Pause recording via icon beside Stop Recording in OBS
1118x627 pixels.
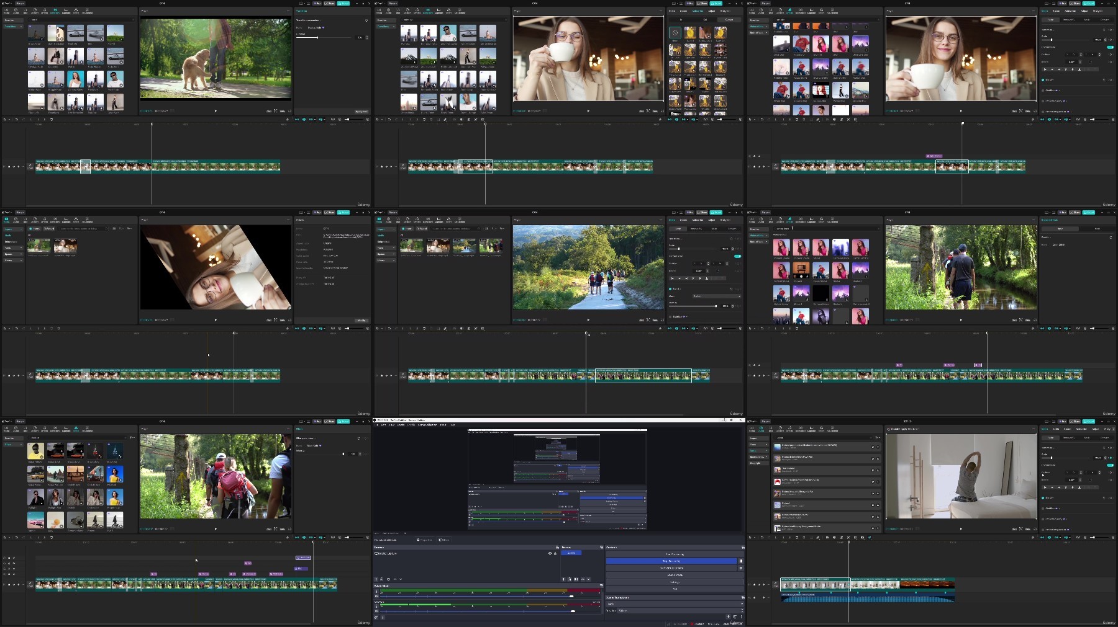point(741,561)
